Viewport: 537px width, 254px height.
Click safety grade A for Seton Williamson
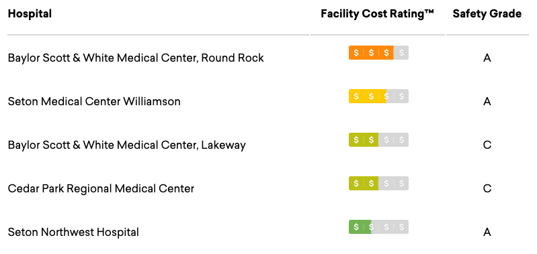[x=487, y=102]
